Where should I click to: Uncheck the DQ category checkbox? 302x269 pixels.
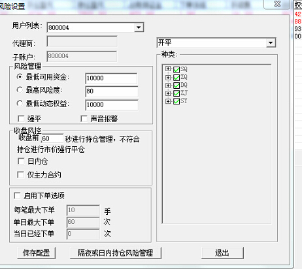176,86
